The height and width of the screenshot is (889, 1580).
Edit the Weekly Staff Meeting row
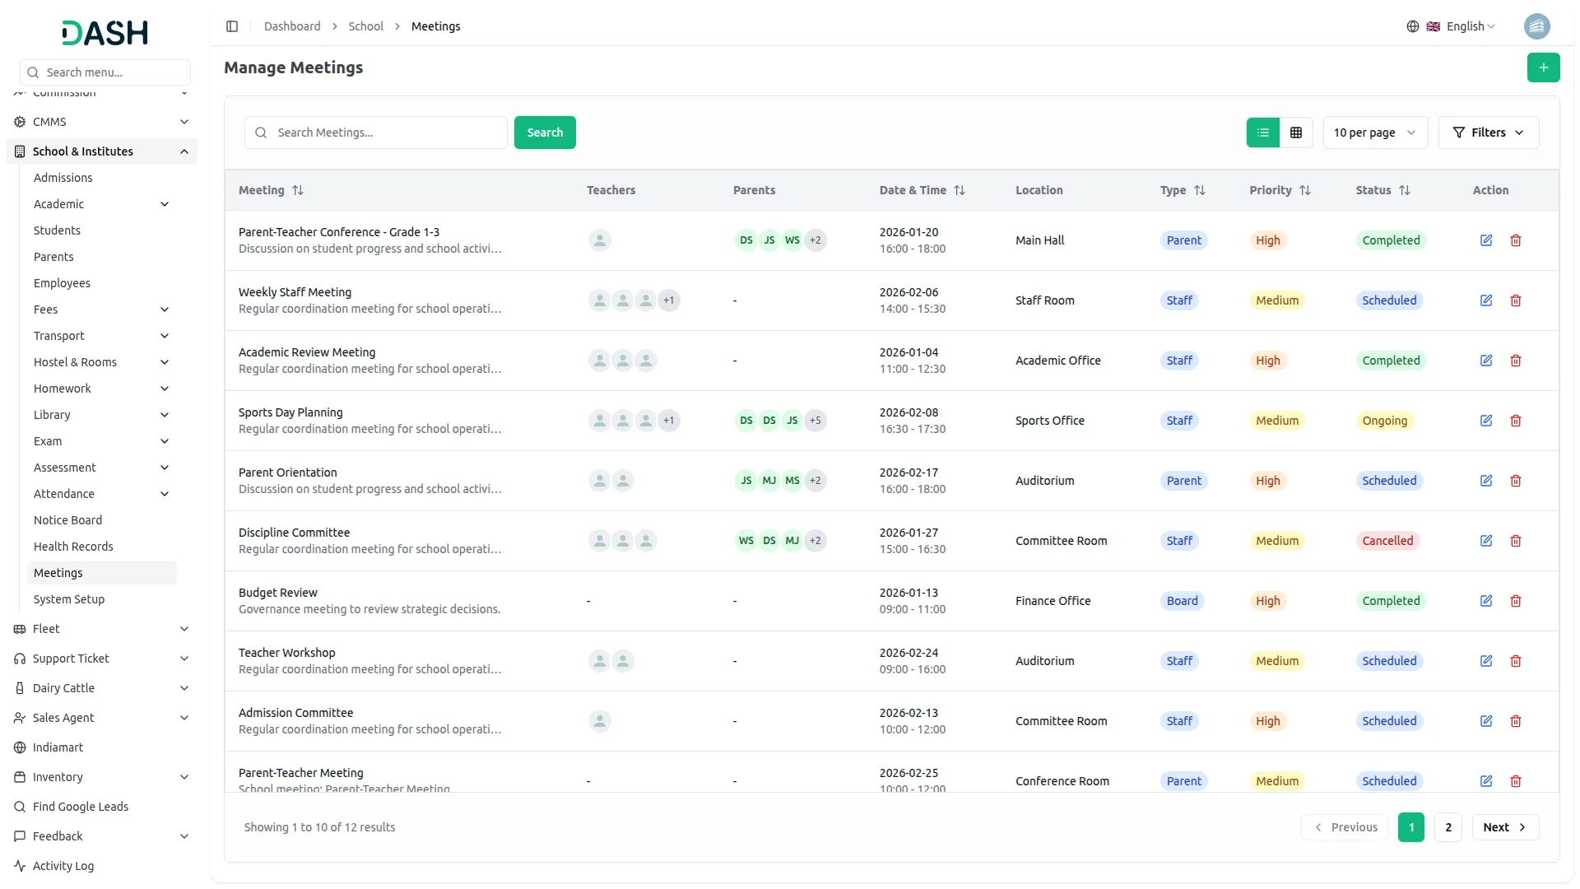click(x=1486, y=300)
